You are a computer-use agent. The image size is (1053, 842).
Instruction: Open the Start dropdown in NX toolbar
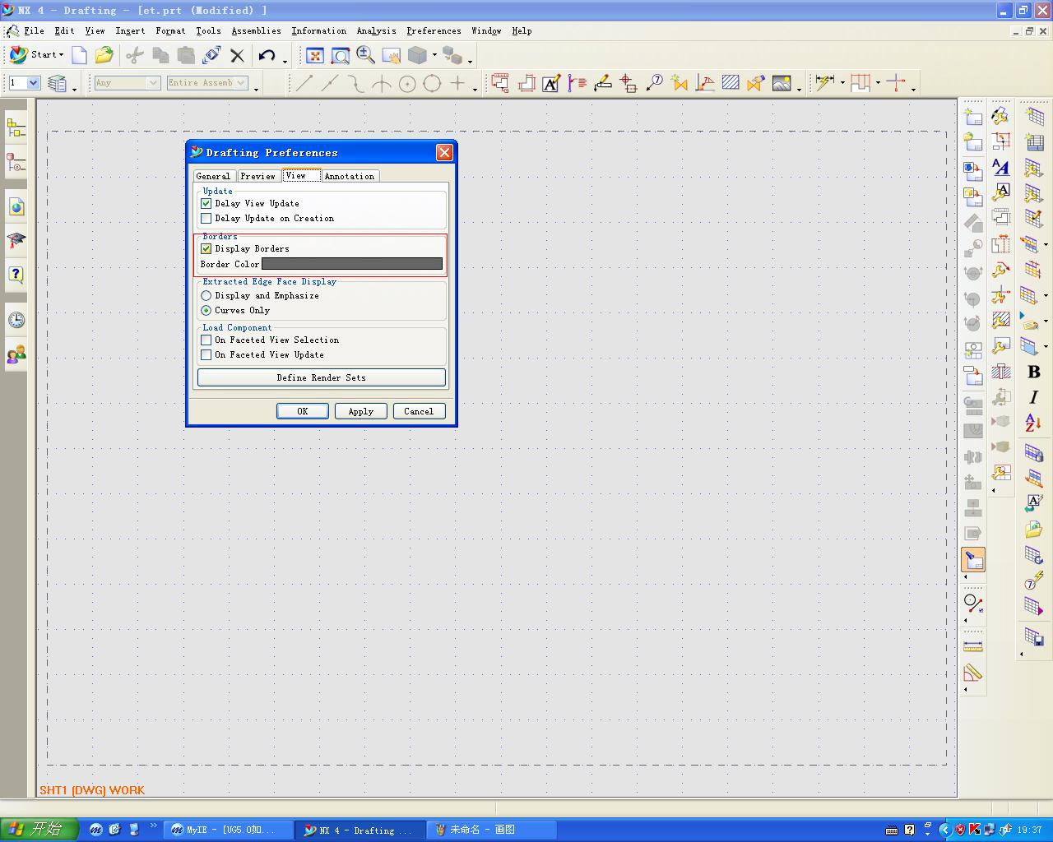click(37, 55)
